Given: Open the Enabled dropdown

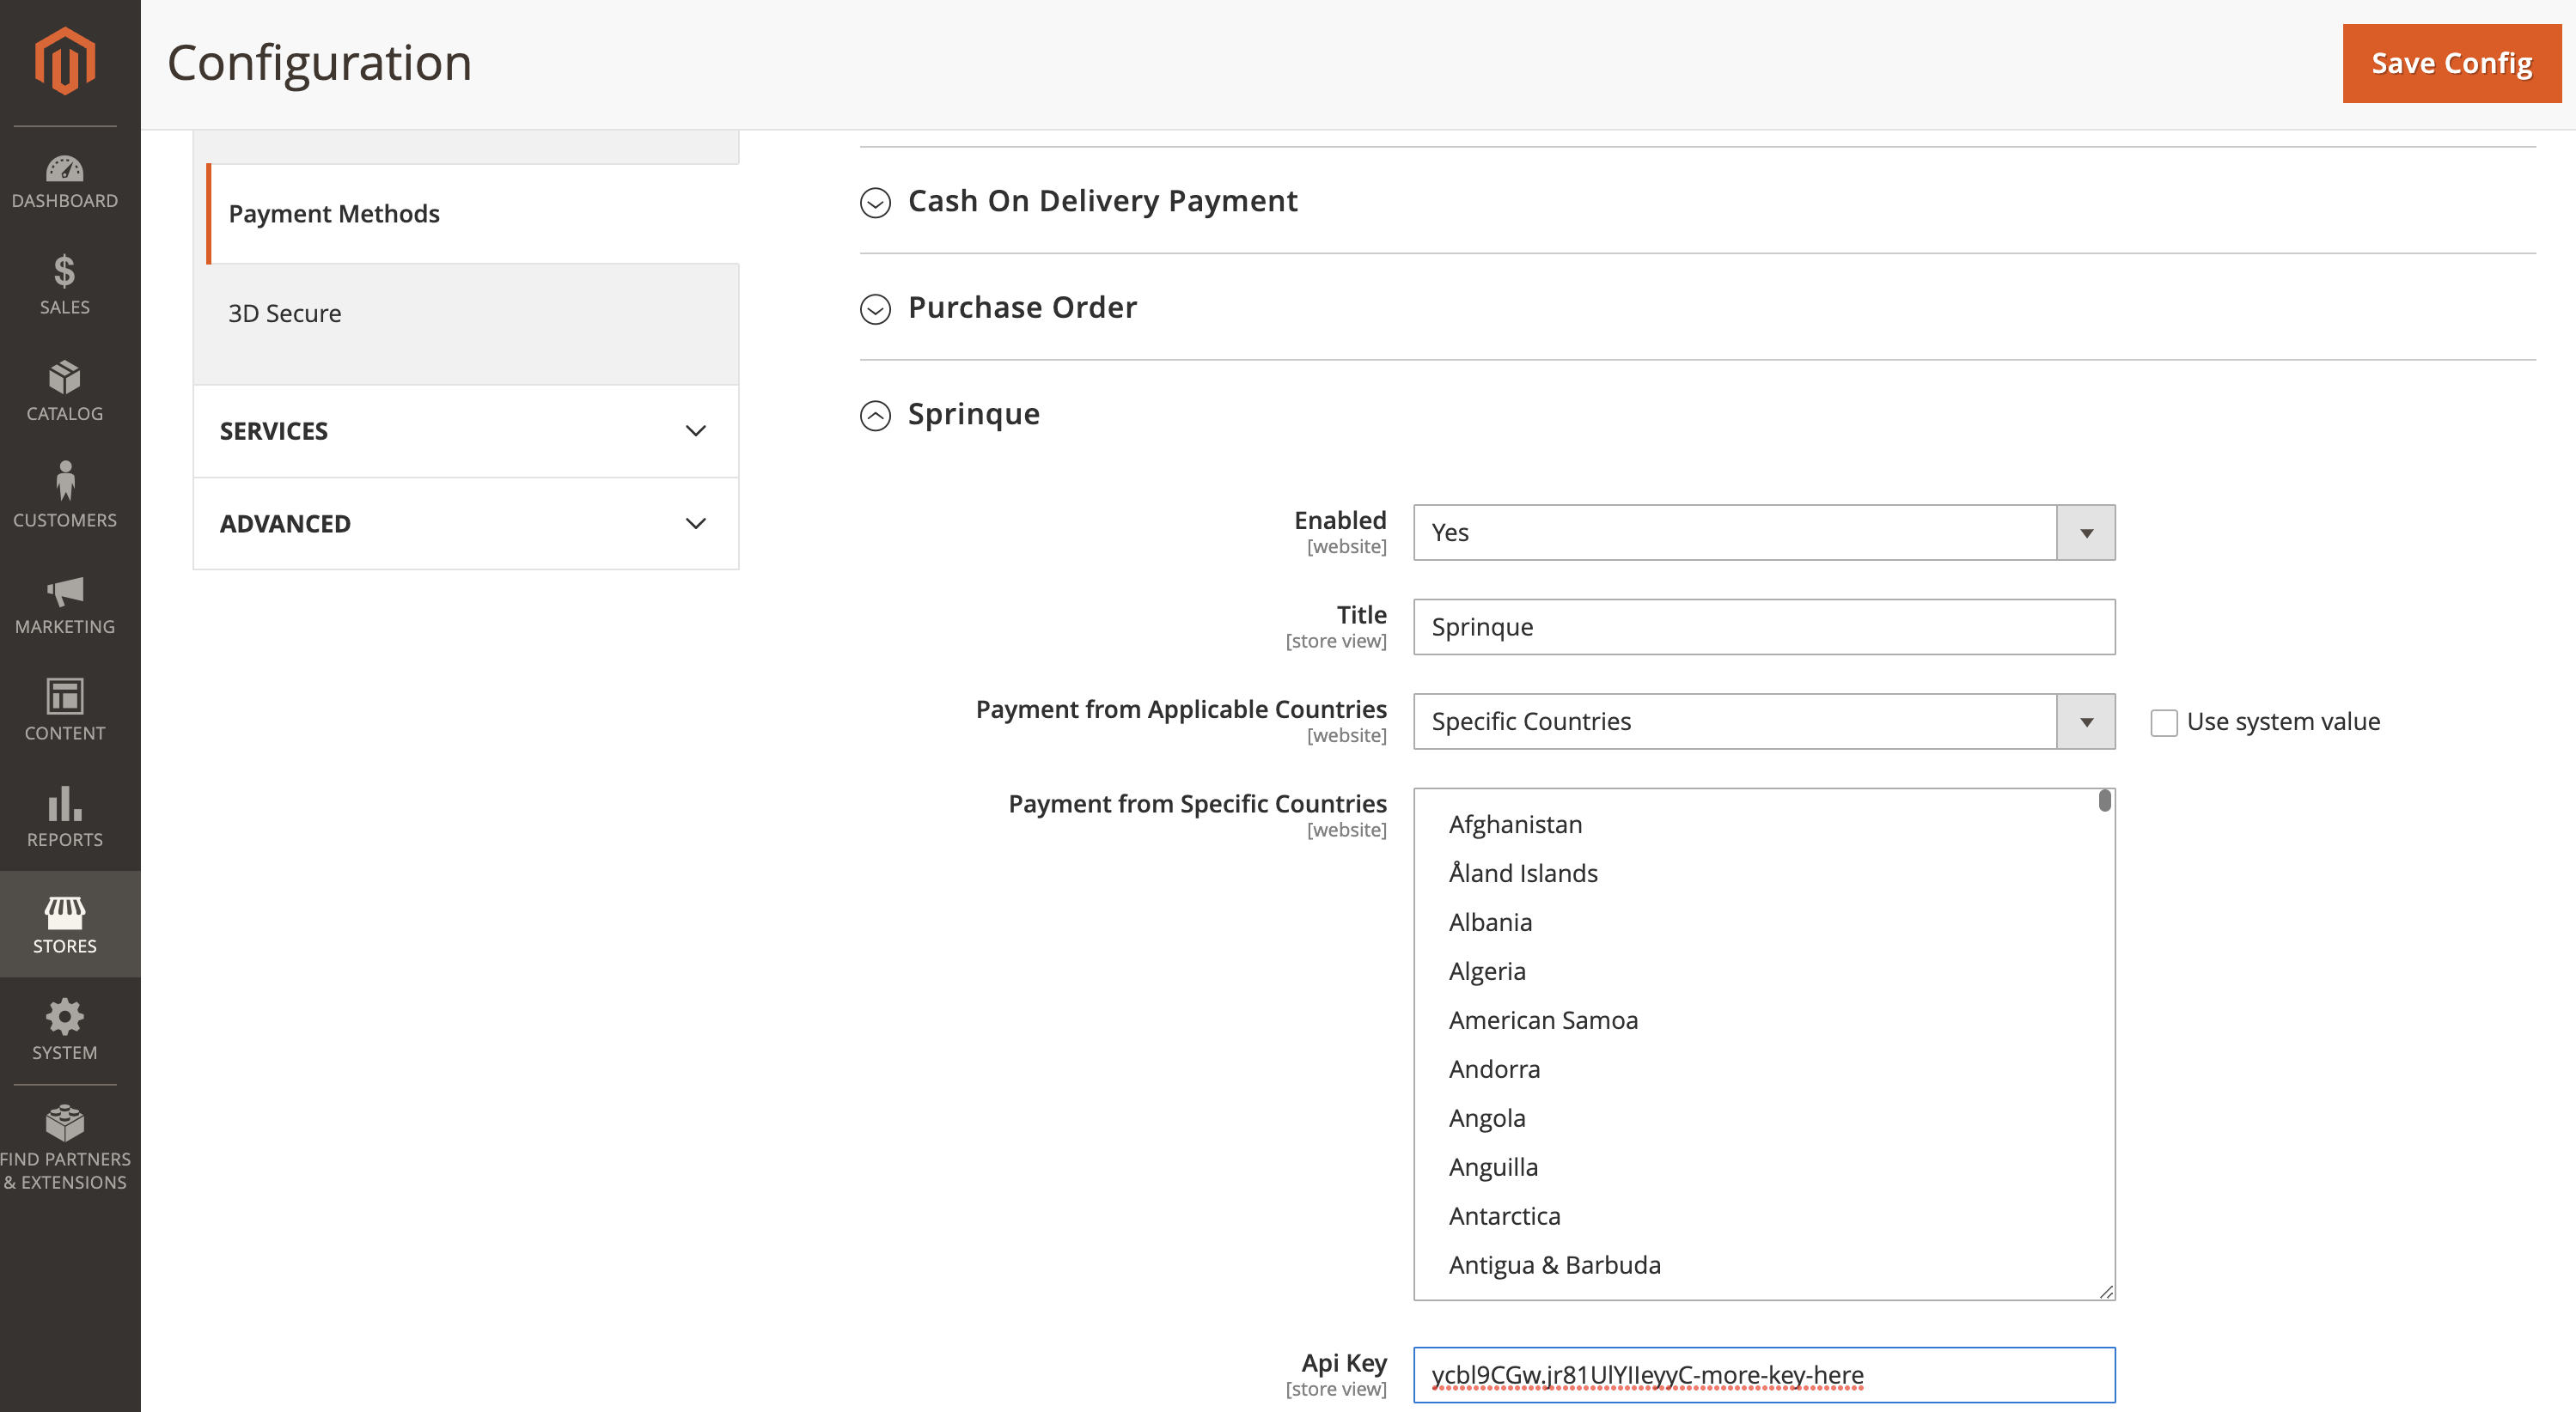Looking at the screenshot, I should click(x=1763, y=533).
